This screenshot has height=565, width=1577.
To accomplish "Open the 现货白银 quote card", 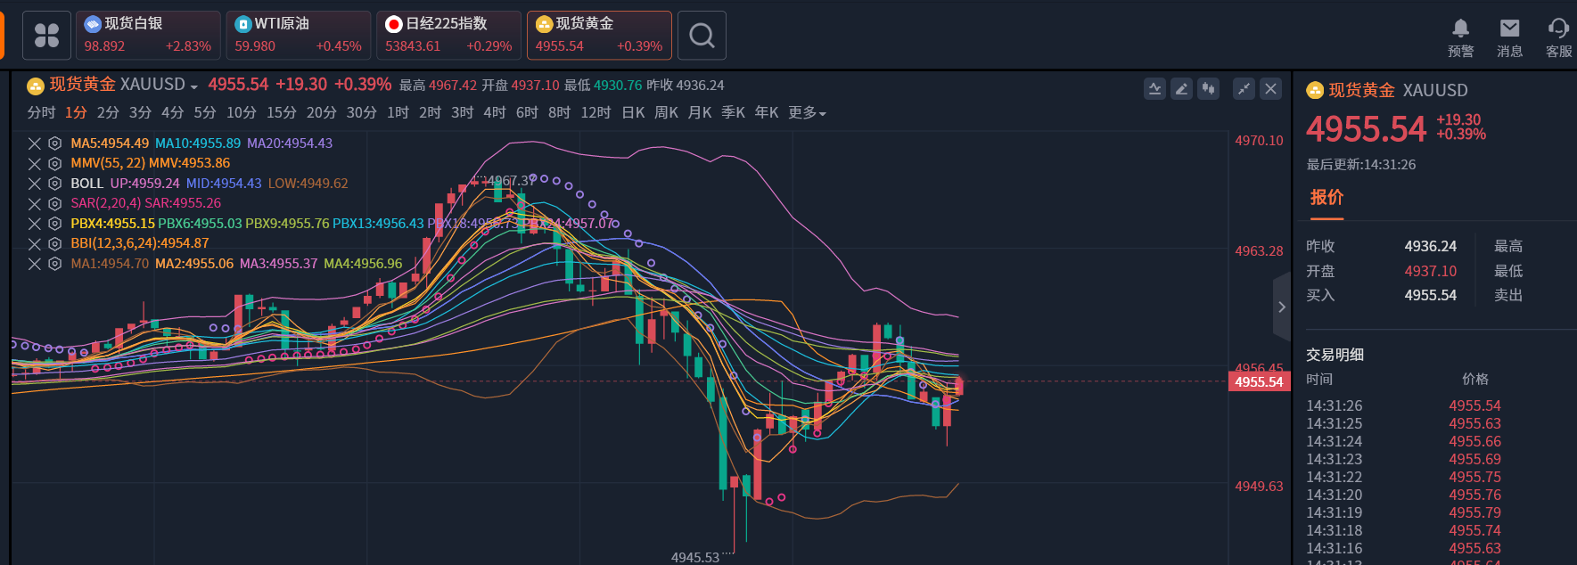I will tap(148, 36).
